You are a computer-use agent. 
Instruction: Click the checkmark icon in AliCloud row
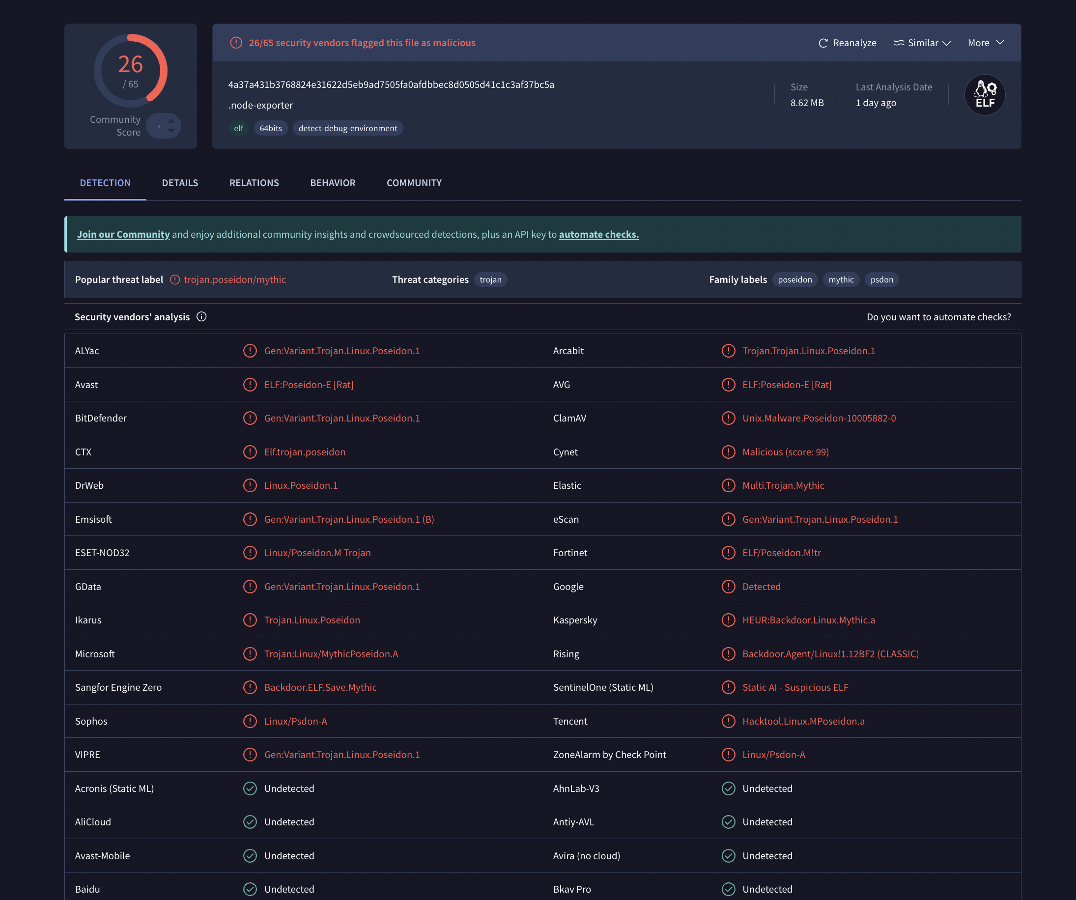(250, 821)
